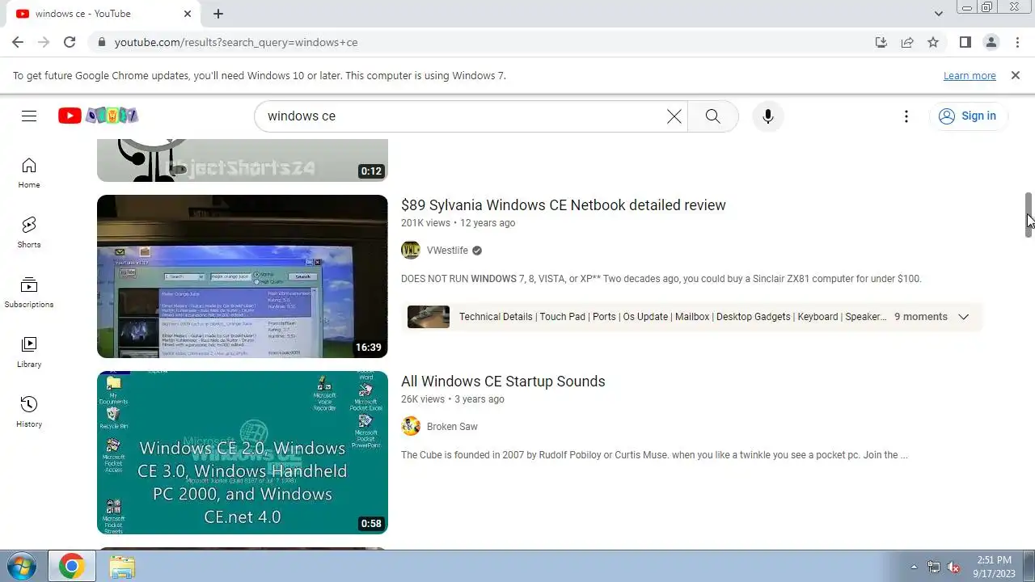
Task: Open 'All Windows CE Startup Sounds' title
Action: coord(503,382)
